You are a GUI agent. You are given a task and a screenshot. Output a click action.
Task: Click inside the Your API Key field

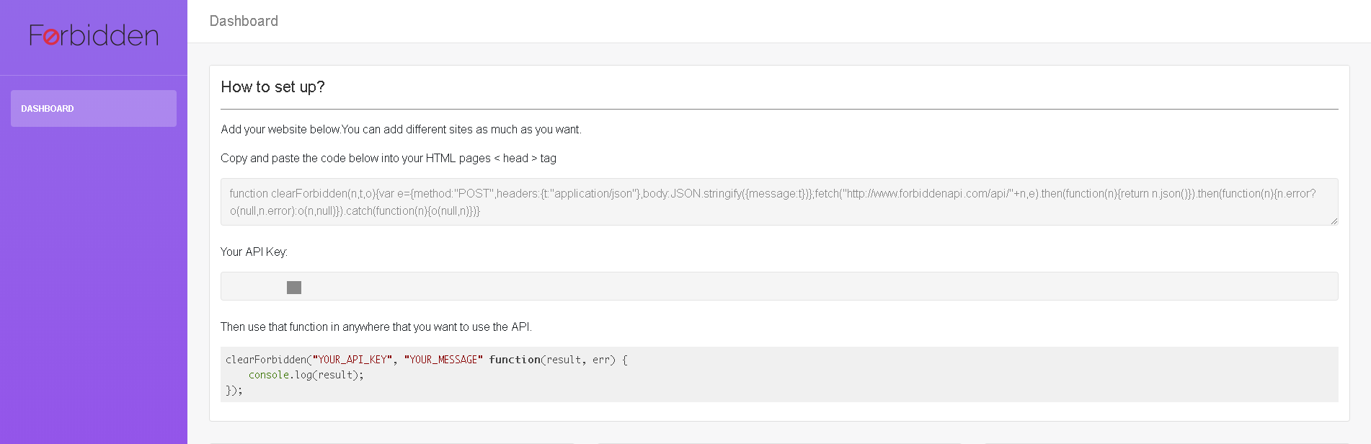(x=778, y=286)
